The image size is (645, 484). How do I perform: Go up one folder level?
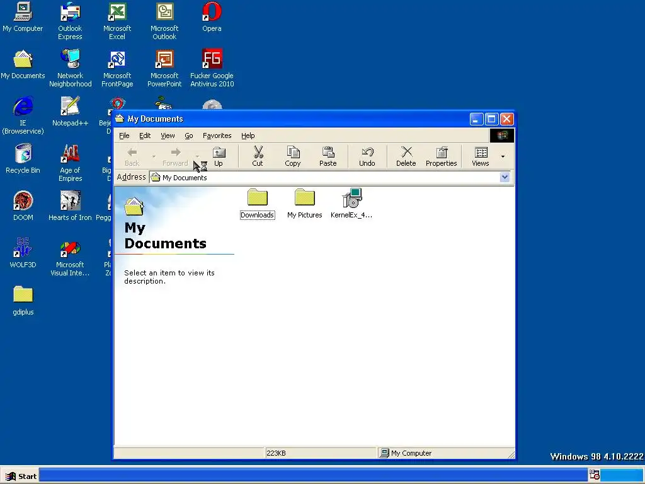[x=219, y=157]
